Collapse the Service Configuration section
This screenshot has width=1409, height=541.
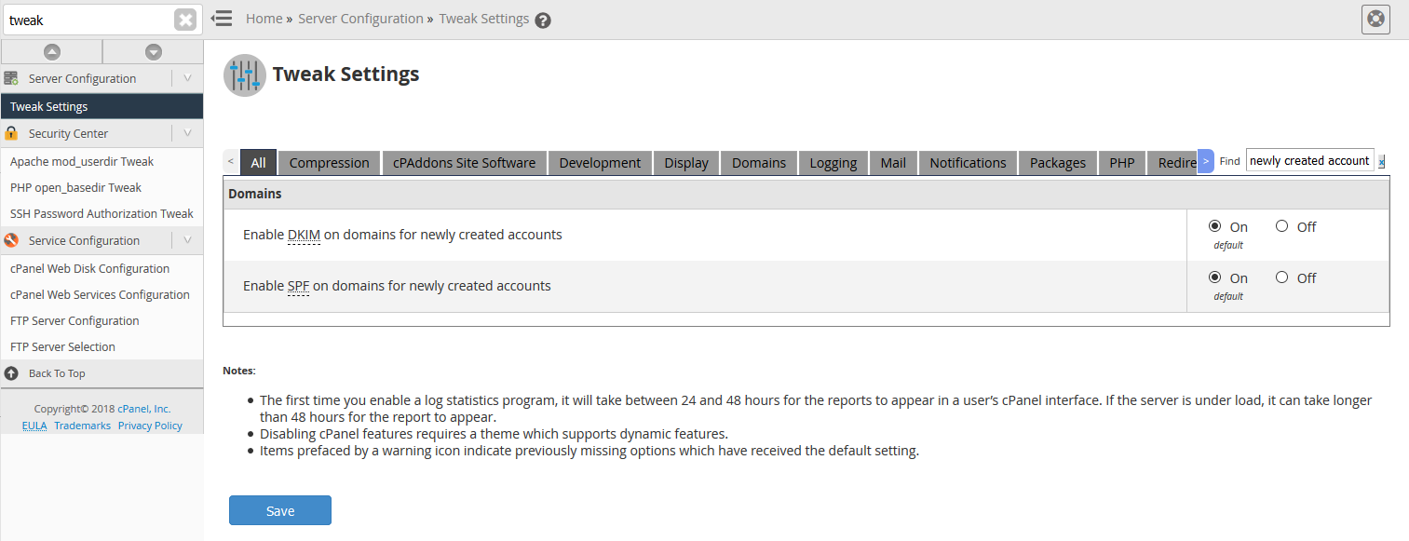[x=187, y=240]
